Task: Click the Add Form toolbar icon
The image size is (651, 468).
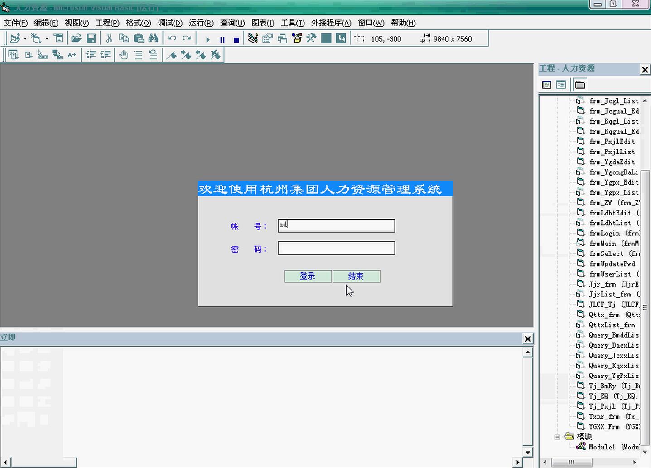Action: pos(36,39)
